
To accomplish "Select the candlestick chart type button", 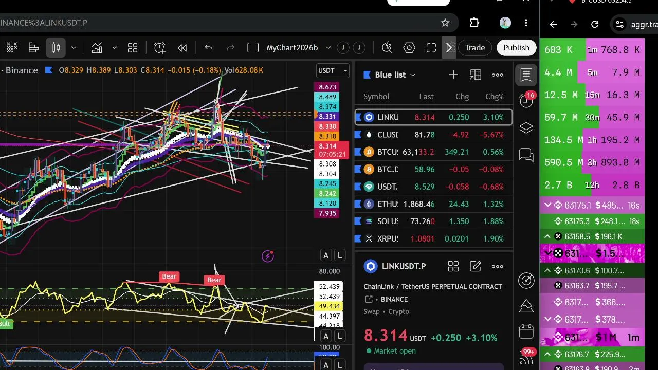I will click(x=56, y=48).
